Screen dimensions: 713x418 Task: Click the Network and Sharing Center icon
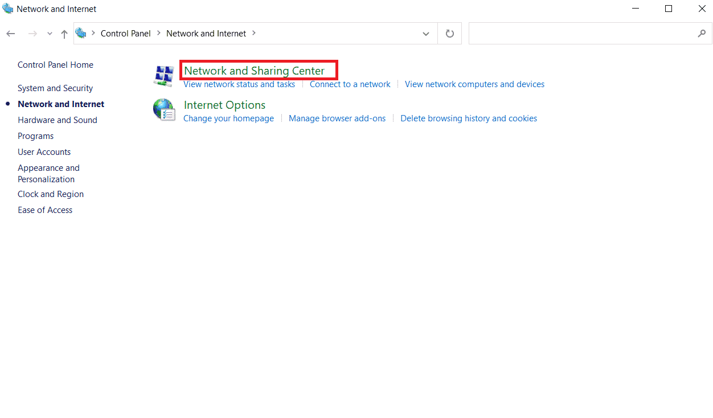click(163, 75)
